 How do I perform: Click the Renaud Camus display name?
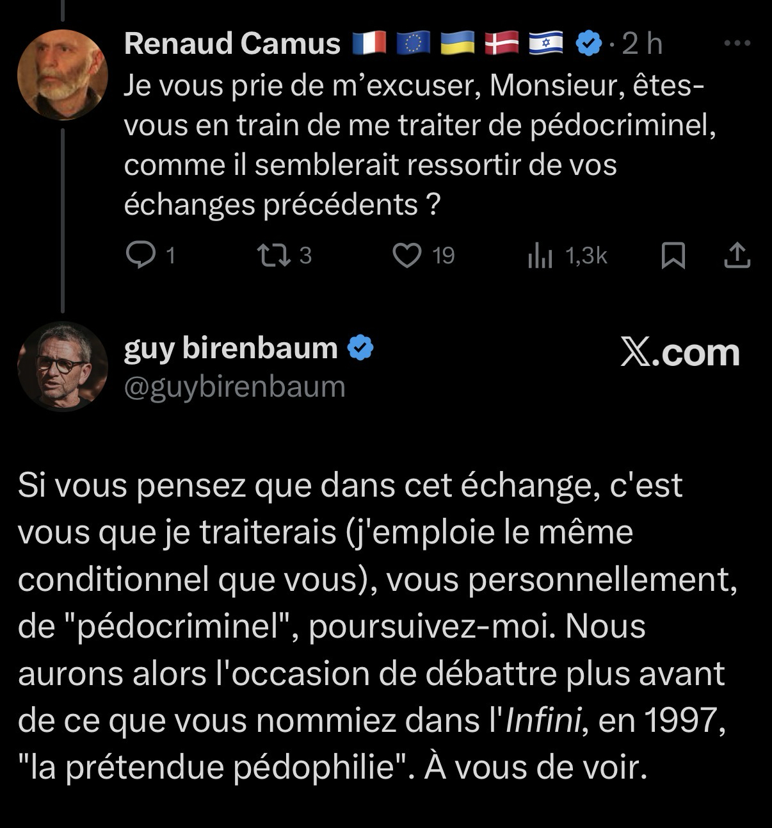(232, 44)
